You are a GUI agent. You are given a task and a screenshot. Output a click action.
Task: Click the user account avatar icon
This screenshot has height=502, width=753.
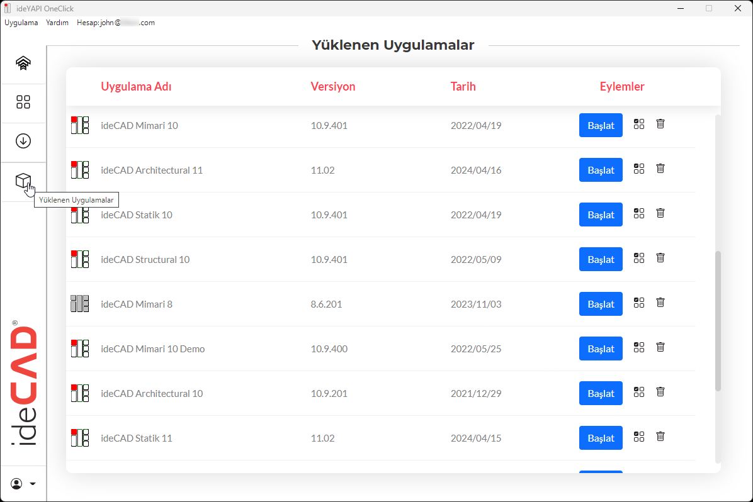[16, 483]
